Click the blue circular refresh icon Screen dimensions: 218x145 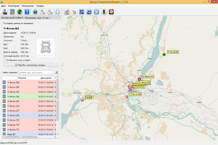click(57, 12)
